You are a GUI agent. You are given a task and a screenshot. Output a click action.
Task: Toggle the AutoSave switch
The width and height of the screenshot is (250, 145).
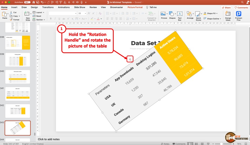coord(27,2)
